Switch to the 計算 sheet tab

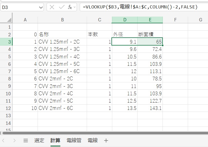coord(55,141)
